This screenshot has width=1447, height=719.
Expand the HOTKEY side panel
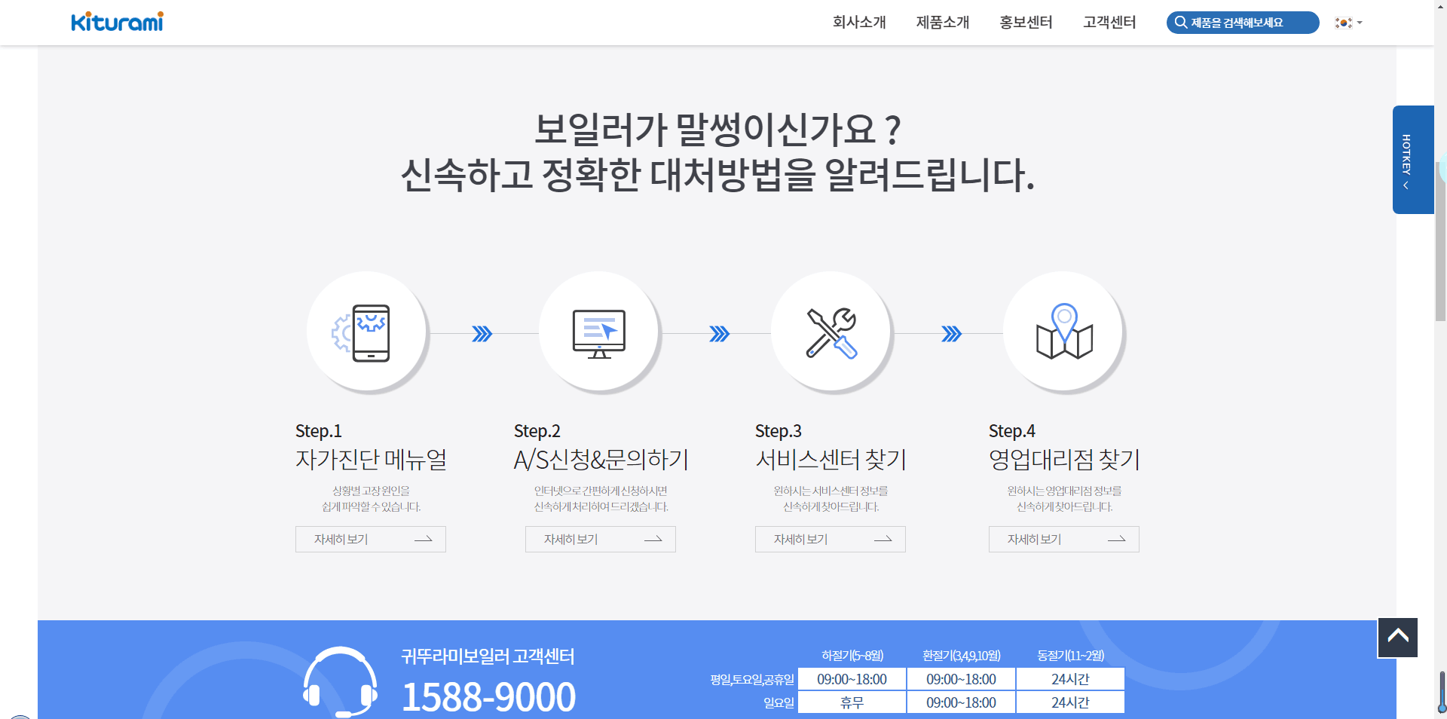click(x=1413, y=160)
